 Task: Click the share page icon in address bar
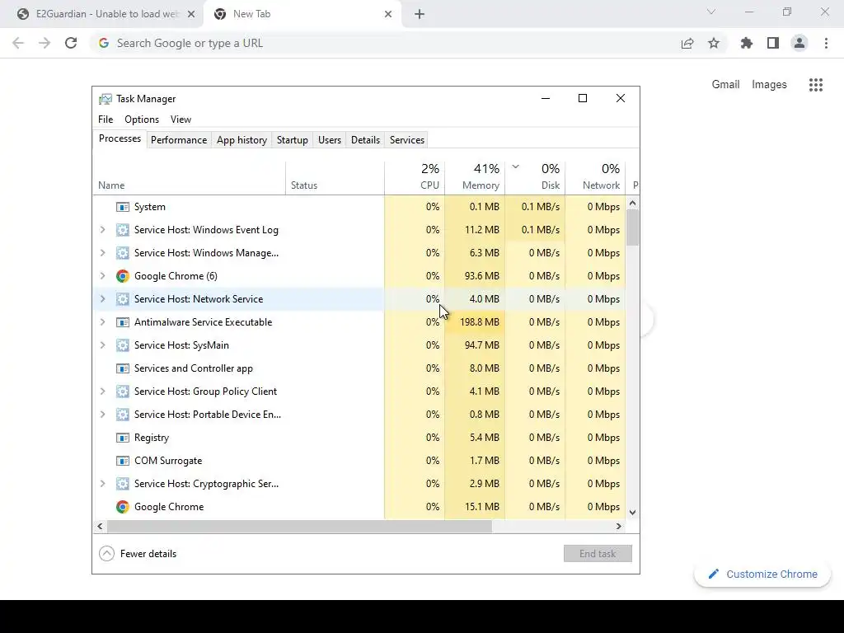687,43
